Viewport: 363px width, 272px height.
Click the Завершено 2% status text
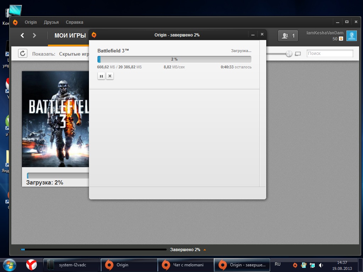pos(185,250)
